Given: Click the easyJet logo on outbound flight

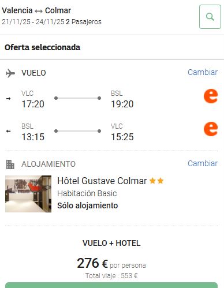Looking at the screenshot, I should pos(211,96).
